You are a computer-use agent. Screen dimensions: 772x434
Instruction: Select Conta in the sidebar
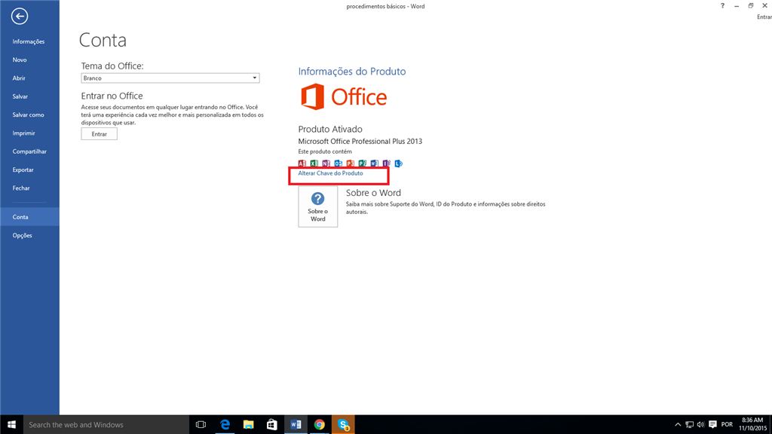pos(29,217)
